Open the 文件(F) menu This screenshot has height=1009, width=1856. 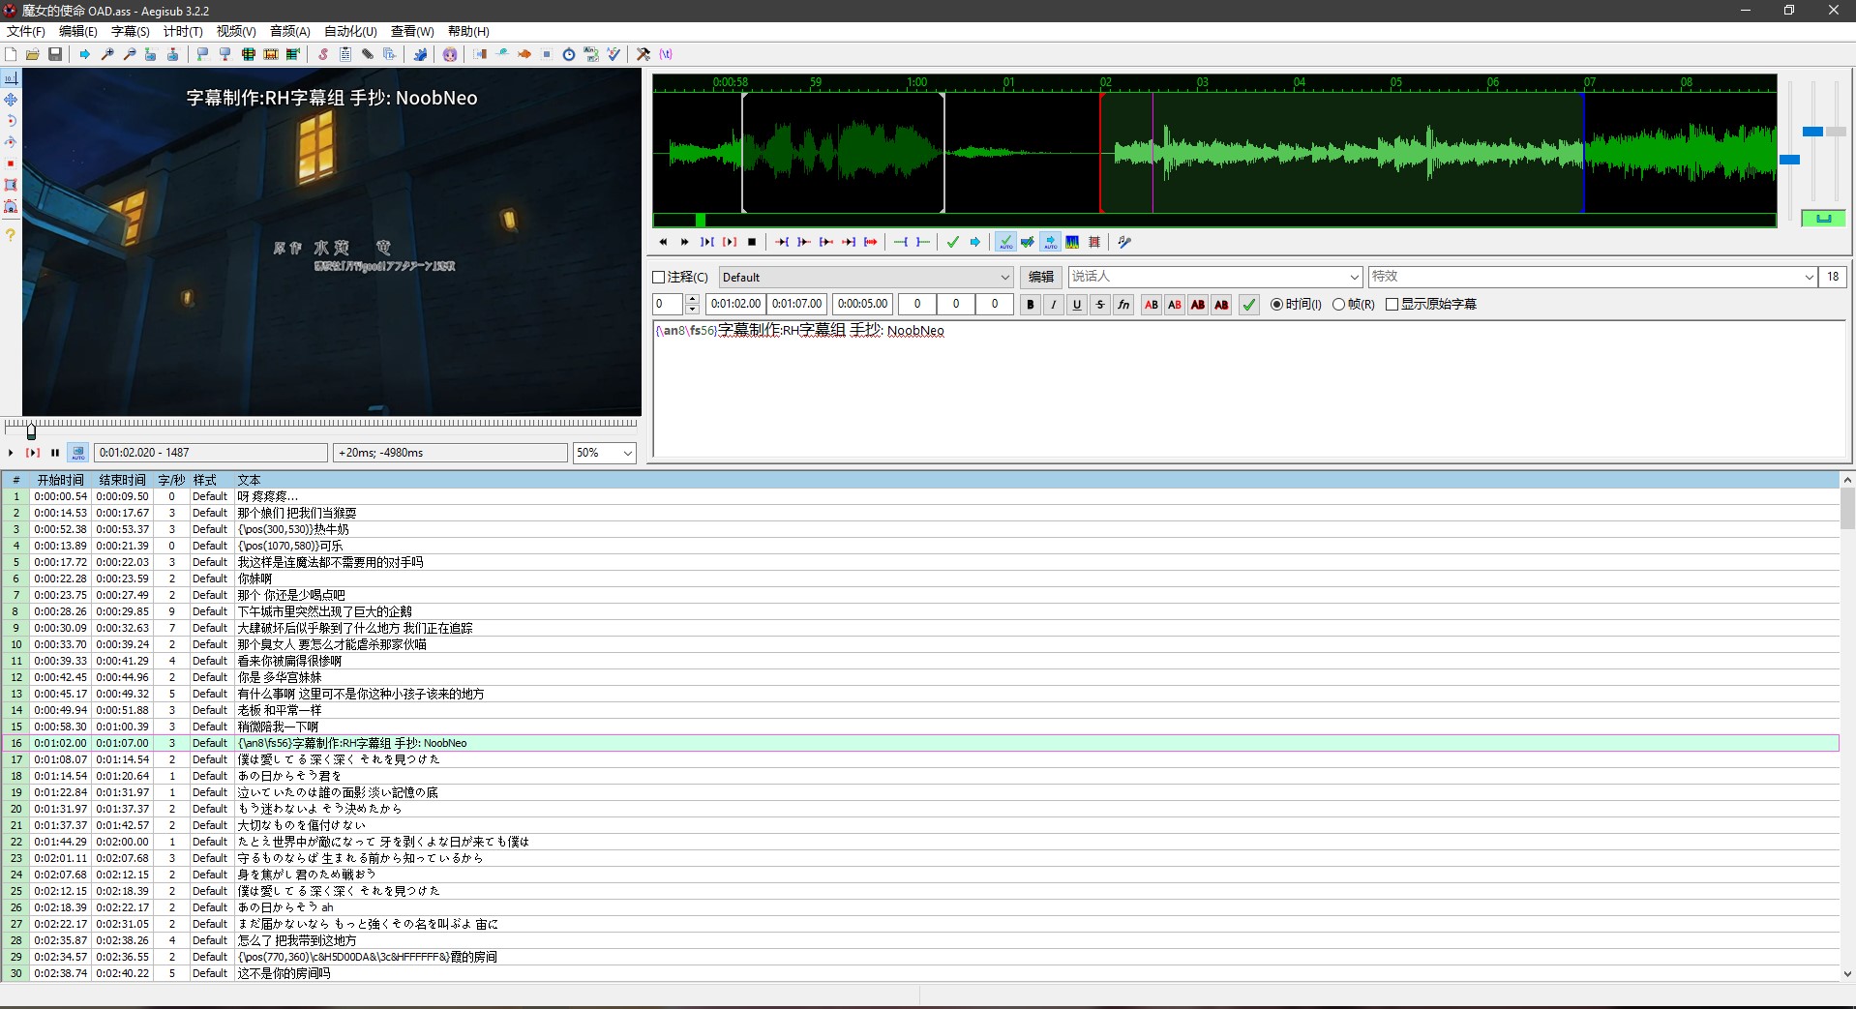coord(26,31)
